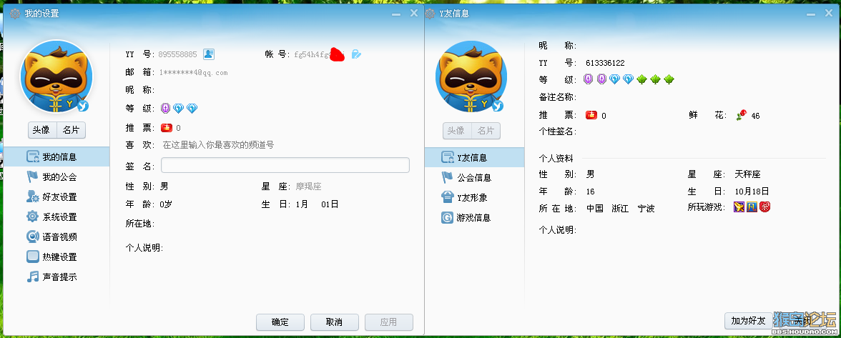Click the avatar in Y友信息 window
The width and height of the screenshot is (841, 338).
(x=471, y=76)
